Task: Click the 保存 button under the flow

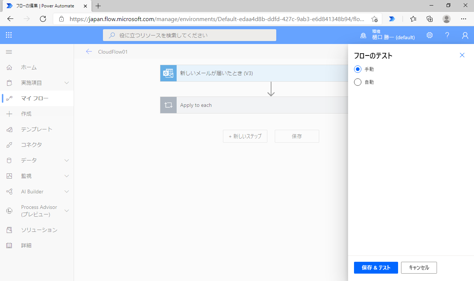Action: pyautogui.click(x=297, y=136)
